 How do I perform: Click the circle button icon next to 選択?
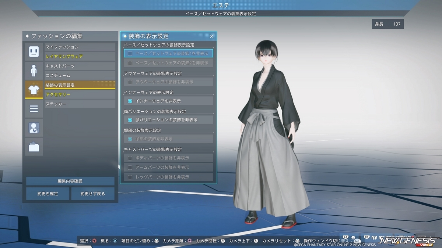(x=95, y=241)
